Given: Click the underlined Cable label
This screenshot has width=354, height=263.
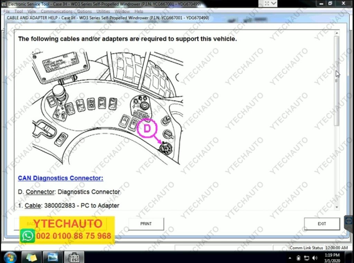Looking at the screenshot, I should pos(33,206).
